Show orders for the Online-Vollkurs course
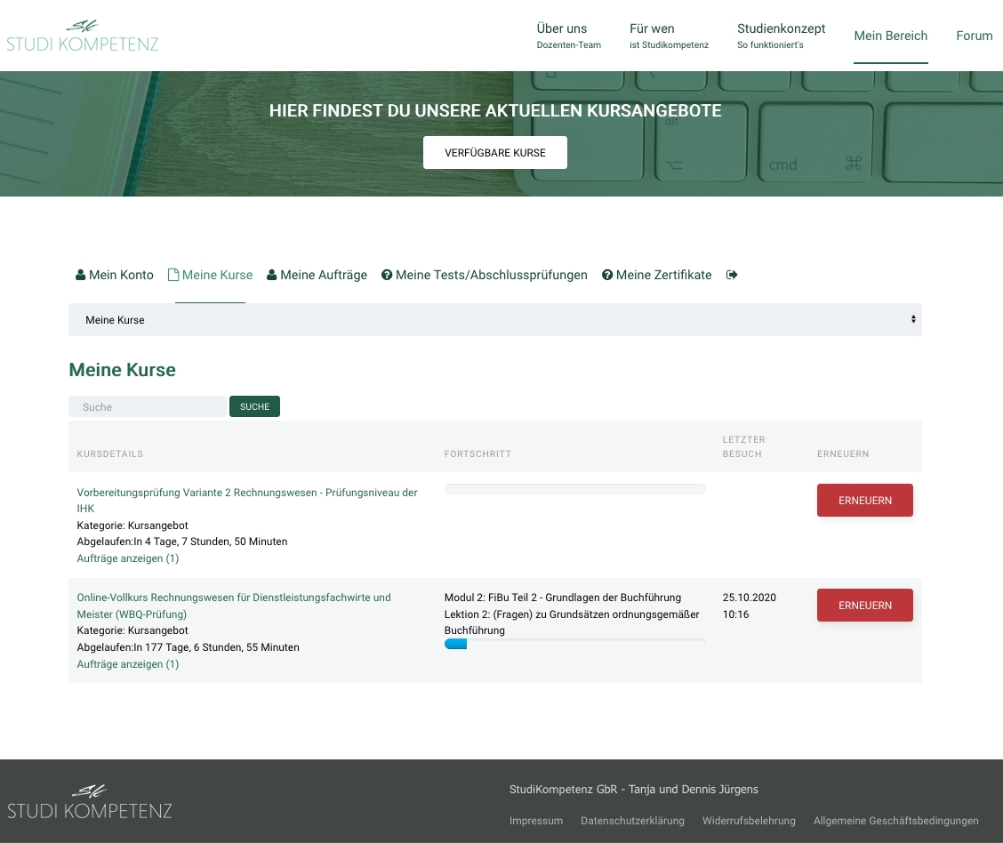This screenshot has width=1003, height=843. point(128,664)
